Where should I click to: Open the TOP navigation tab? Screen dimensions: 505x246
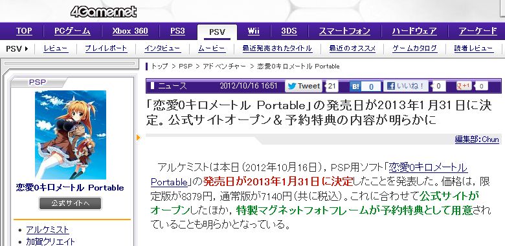pyautogui.click(x=24, y=31)
